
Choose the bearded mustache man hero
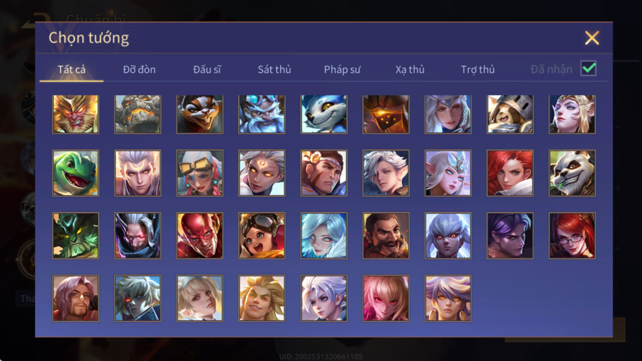click(386, 235)
